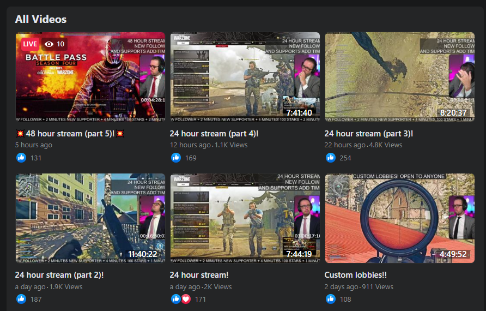This screenshot has height=311, width=486.
Task: Click the 187 reaction count
Action: point(36,300)
